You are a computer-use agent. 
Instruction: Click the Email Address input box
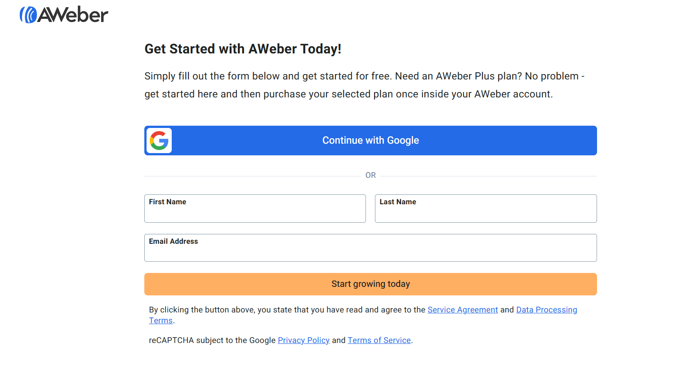[x=370, y=251]
